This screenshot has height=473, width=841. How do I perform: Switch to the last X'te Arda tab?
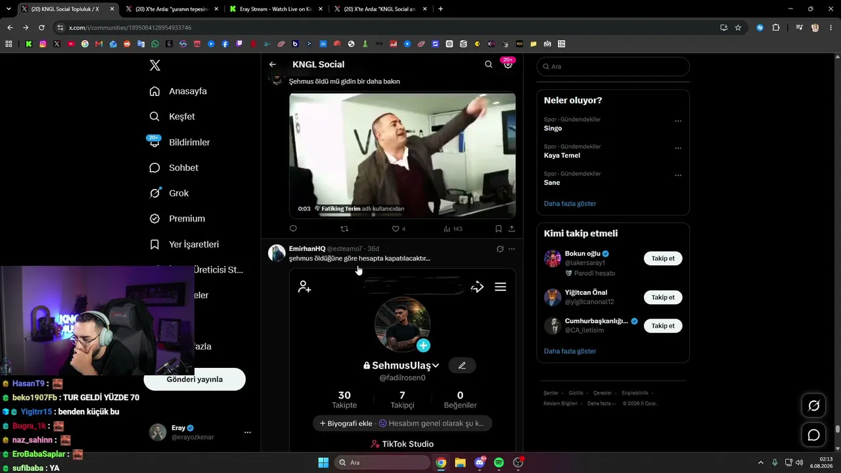click(x=380, y=9)
